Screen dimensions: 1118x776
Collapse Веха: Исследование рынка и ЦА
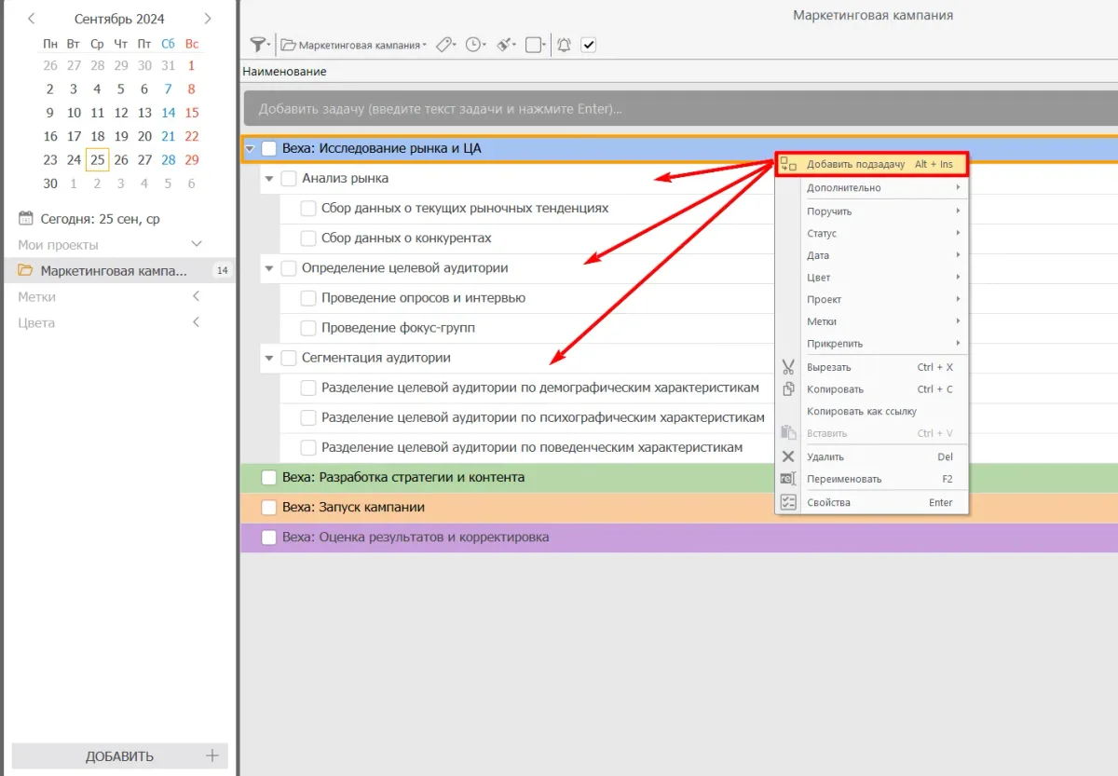click(250, 148)
